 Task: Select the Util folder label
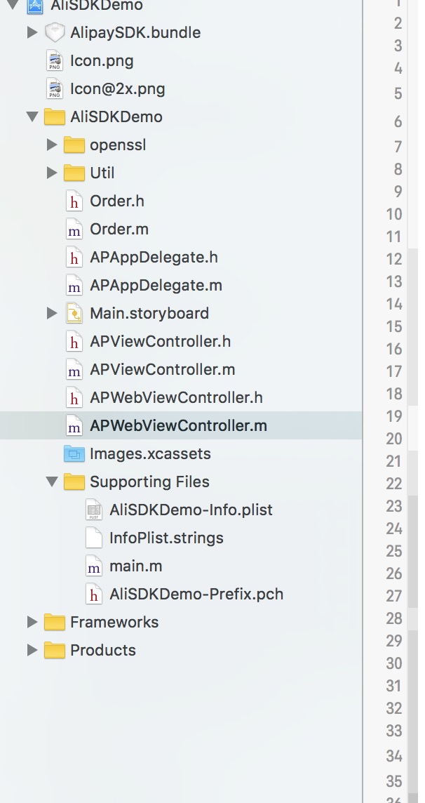102,173
